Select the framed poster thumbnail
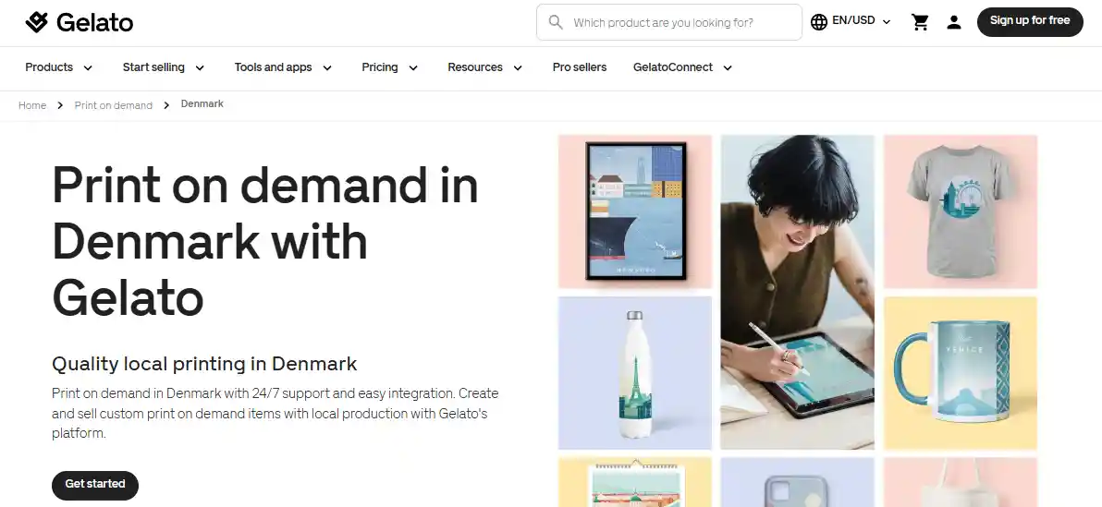Viewport: 1102px width, 507px height. point(635,211)
